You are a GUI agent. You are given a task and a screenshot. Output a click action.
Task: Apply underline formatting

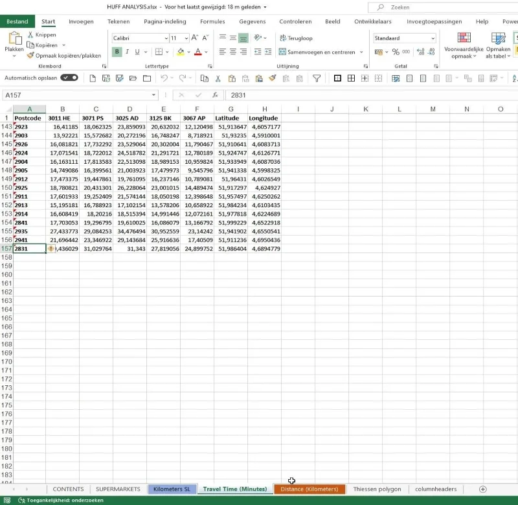(x=137, y=52)
